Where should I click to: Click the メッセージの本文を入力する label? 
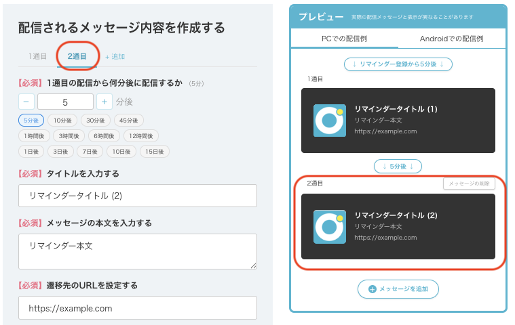99,223
